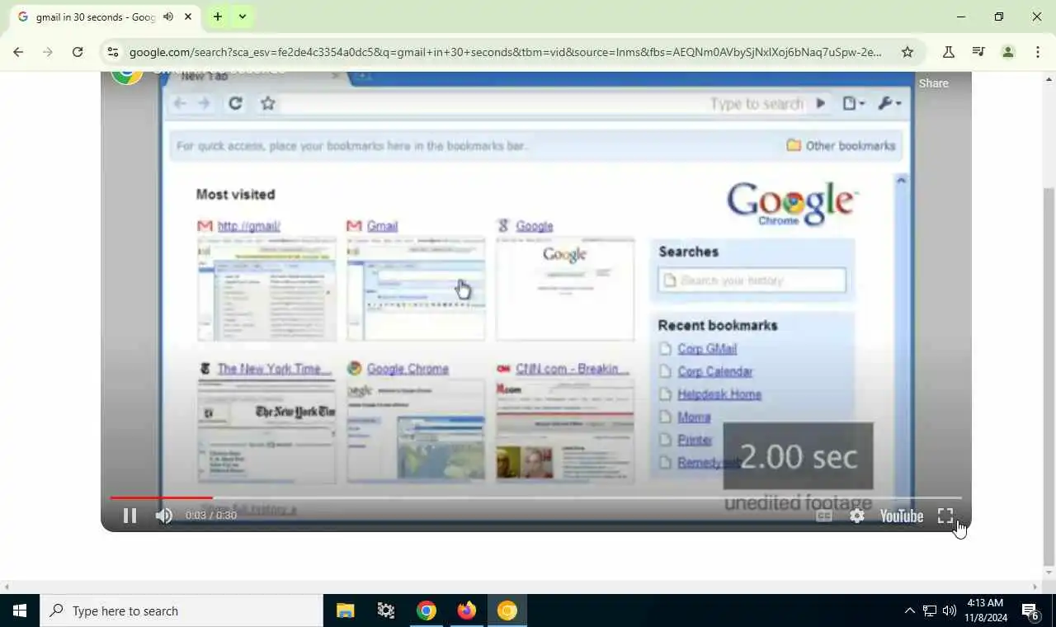Click Share on the video
Viewport: 1056px width, 627px height.
(x=933, y=83)
